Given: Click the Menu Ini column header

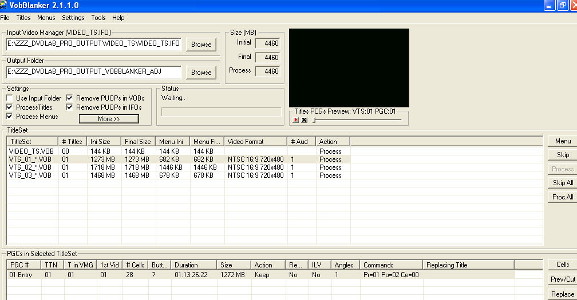Looking at the screenshot, I should pyautogui.click(x=173, y=141).
